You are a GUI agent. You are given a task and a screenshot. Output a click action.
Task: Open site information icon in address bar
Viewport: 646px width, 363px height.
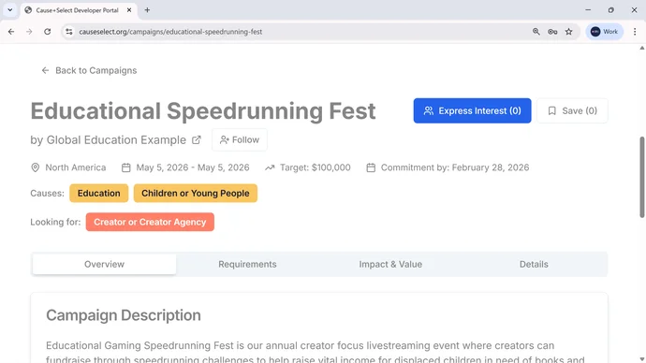(68, 32)
